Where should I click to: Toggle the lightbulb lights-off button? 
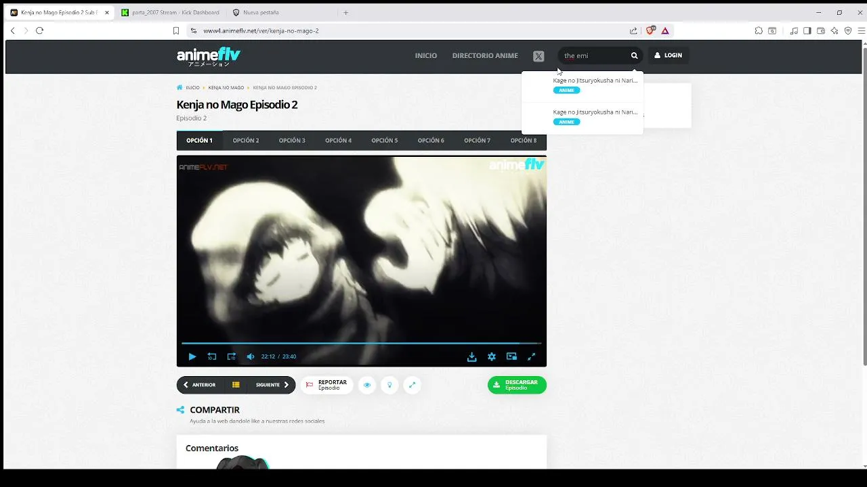(389, 385)
